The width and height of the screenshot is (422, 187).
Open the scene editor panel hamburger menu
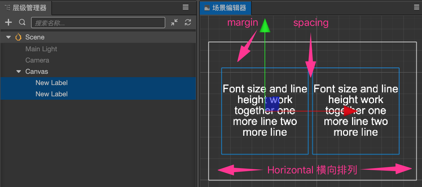[417, 7]
